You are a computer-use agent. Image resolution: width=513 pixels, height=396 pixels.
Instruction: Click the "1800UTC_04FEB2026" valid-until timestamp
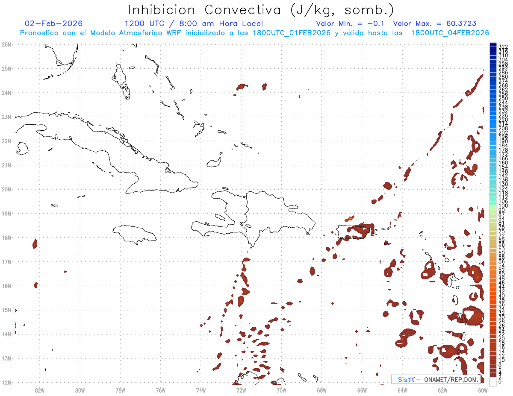click(450, 33)
